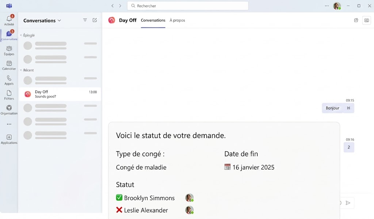Maximize the Teams window

(x=359, y=6)
